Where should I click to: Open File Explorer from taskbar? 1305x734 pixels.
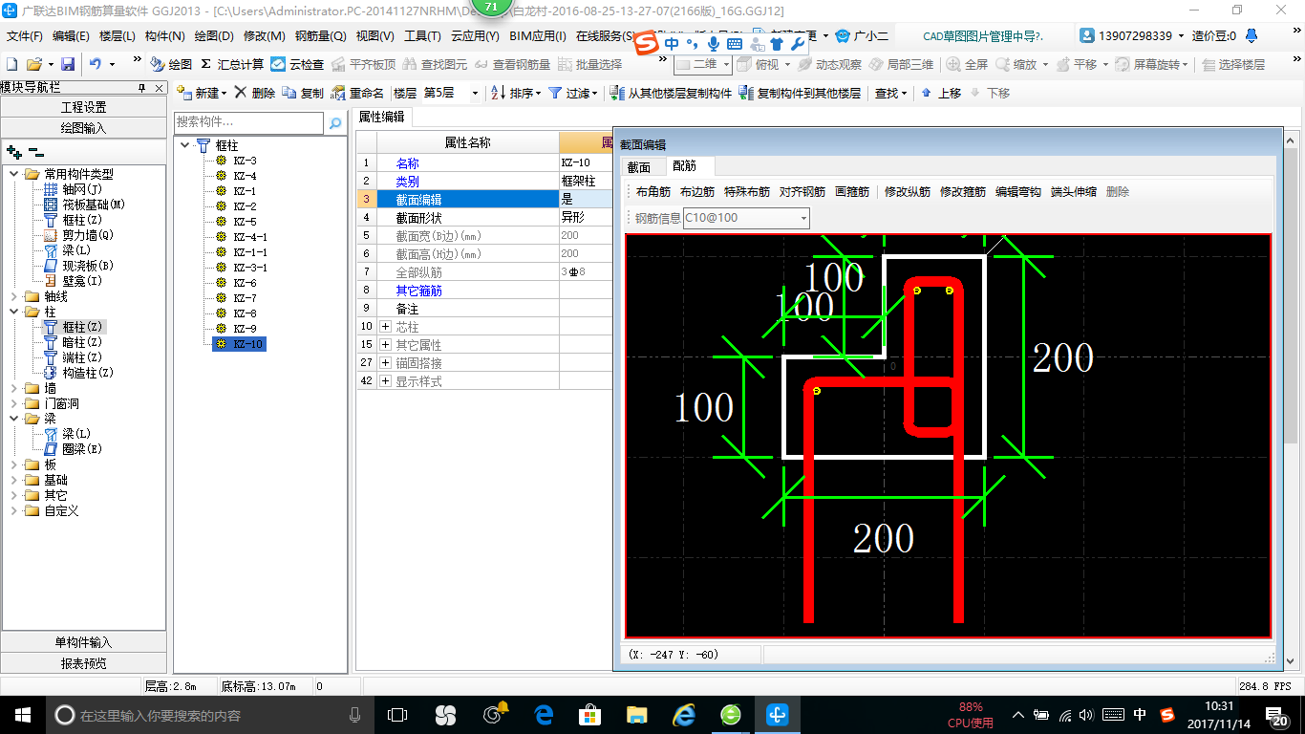637,714
